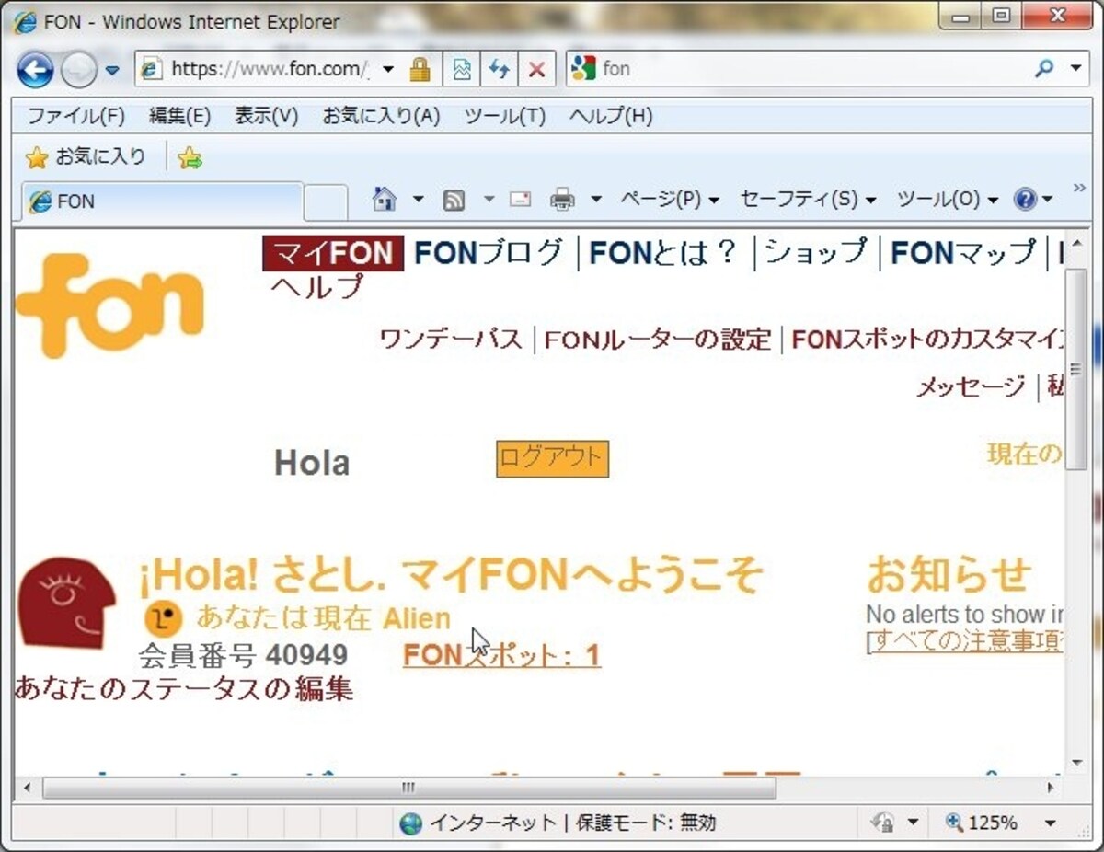
Task: Open the ヘルプ link under the navigation
Action: pos(317,287)
